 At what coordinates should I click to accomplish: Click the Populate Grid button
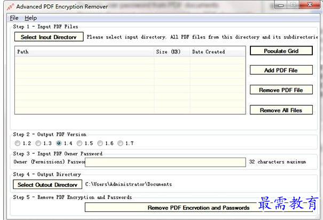(281, 51)
